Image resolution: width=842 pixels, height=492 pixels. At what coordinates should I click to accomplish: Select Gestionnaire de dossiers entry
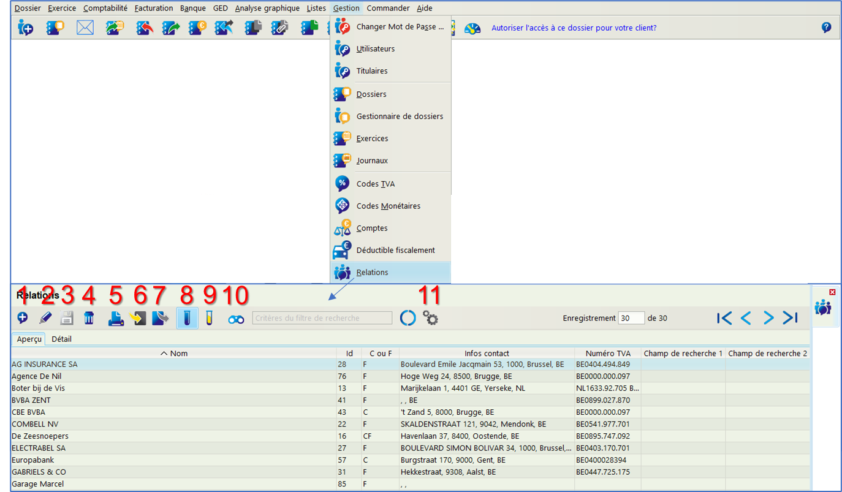pos(390,116)
